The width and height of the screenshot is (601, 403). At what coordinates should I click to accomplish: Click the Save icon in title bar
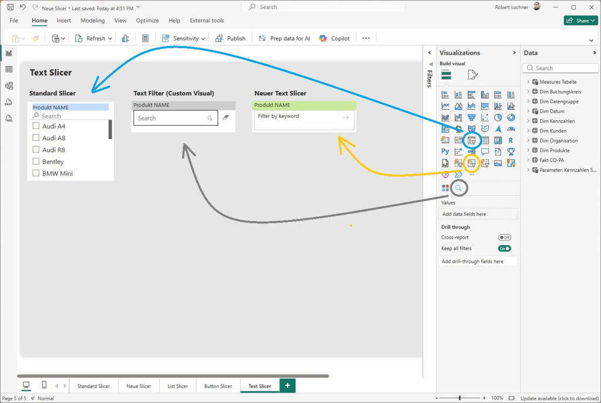point(10,7)
